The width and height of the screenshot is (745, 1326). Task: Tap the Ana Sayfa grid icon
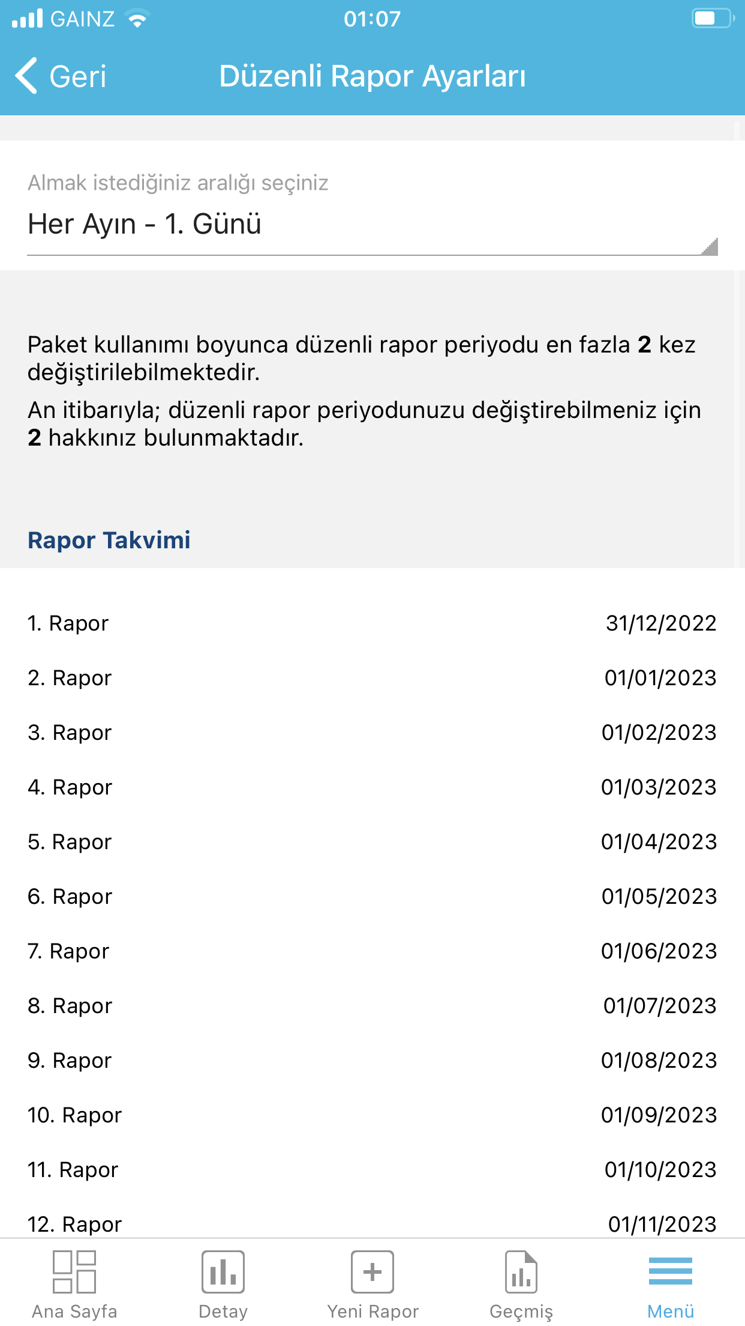(x=74, y=1271)
